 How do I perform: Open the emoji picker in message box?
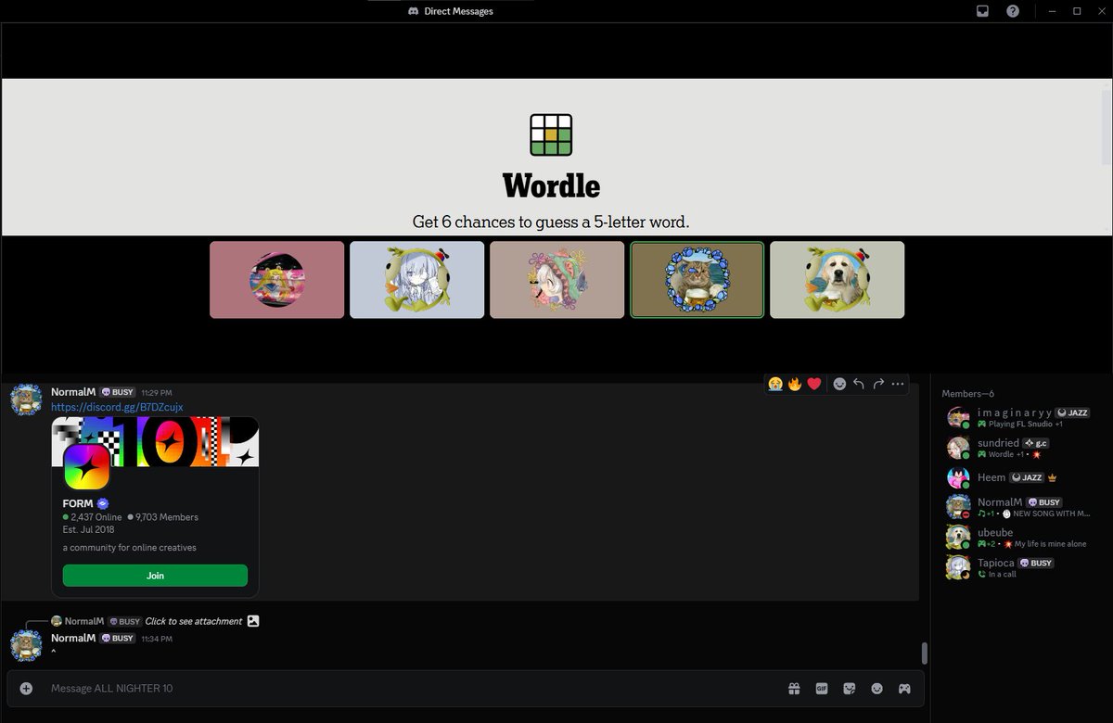click(x=876, y=688)
